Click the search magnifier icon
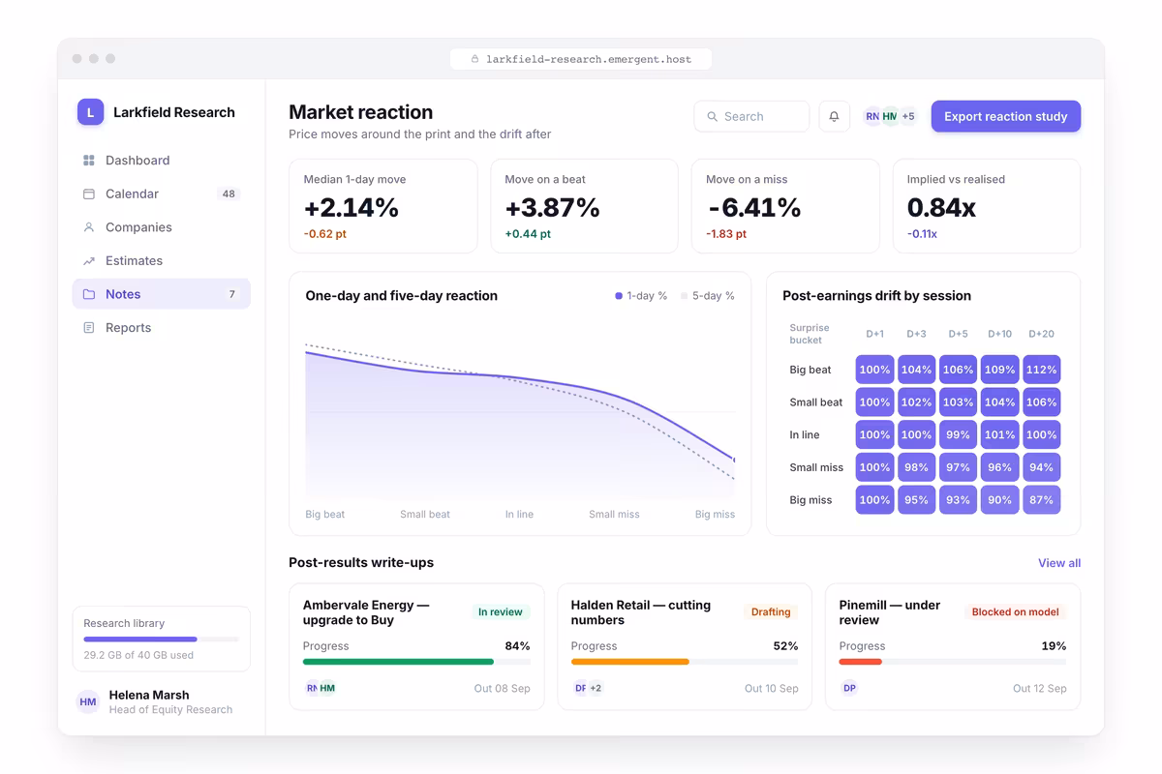The width and height of the screenshot is (1162, 774). (713, 116)
